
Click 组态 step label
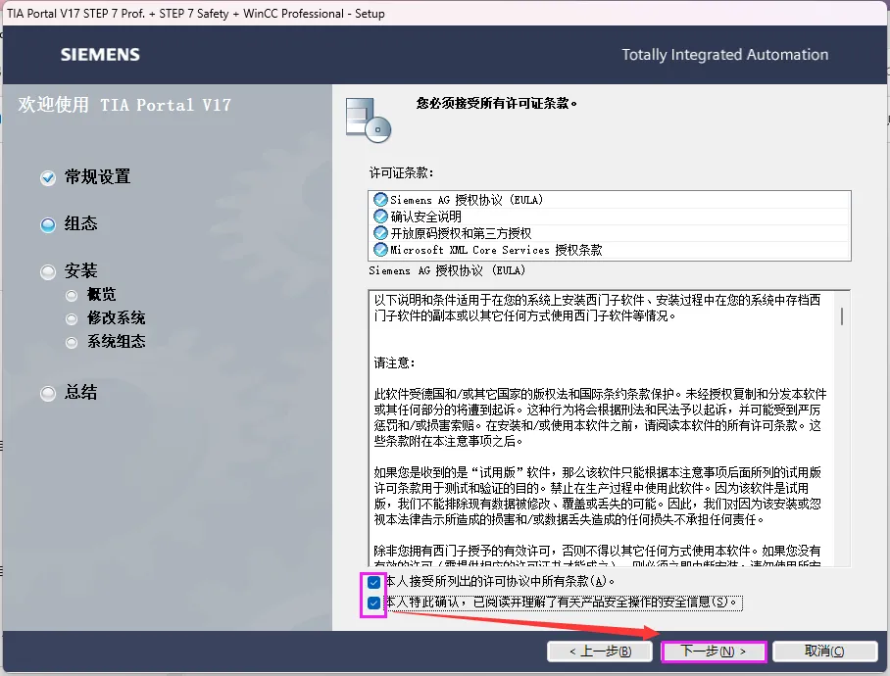80,223
